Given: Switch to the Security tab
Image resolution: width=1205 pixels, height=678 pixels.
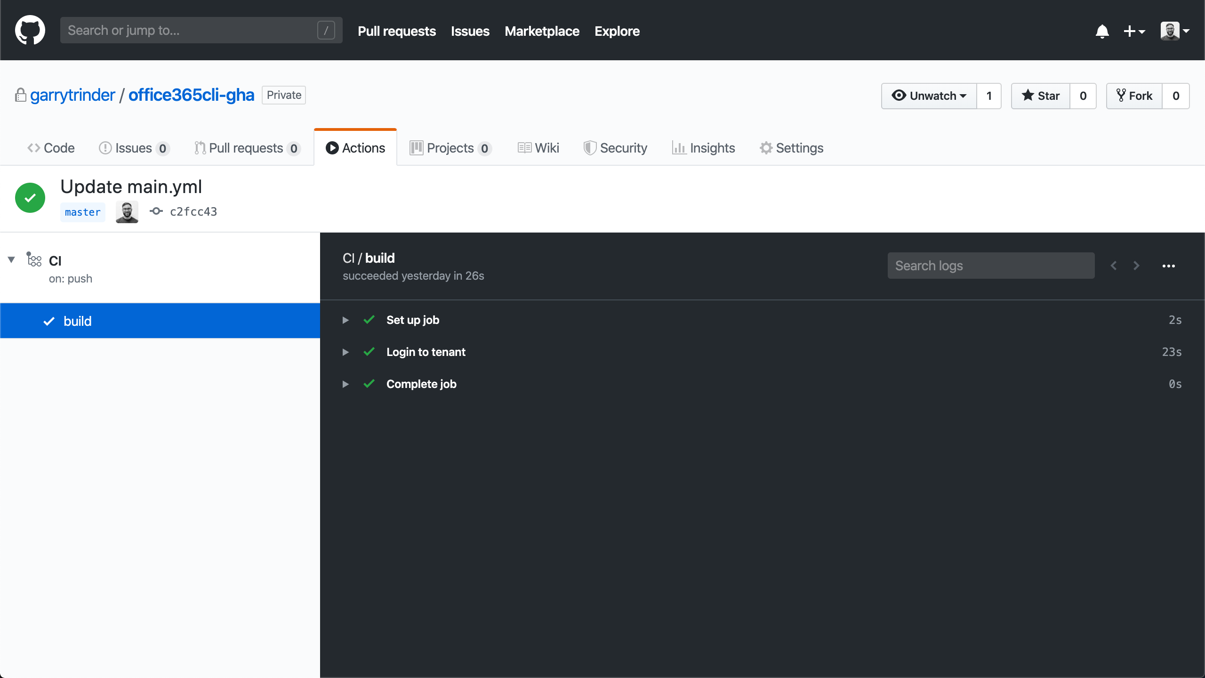Looking at the screenshot, I should coord(615,148).
